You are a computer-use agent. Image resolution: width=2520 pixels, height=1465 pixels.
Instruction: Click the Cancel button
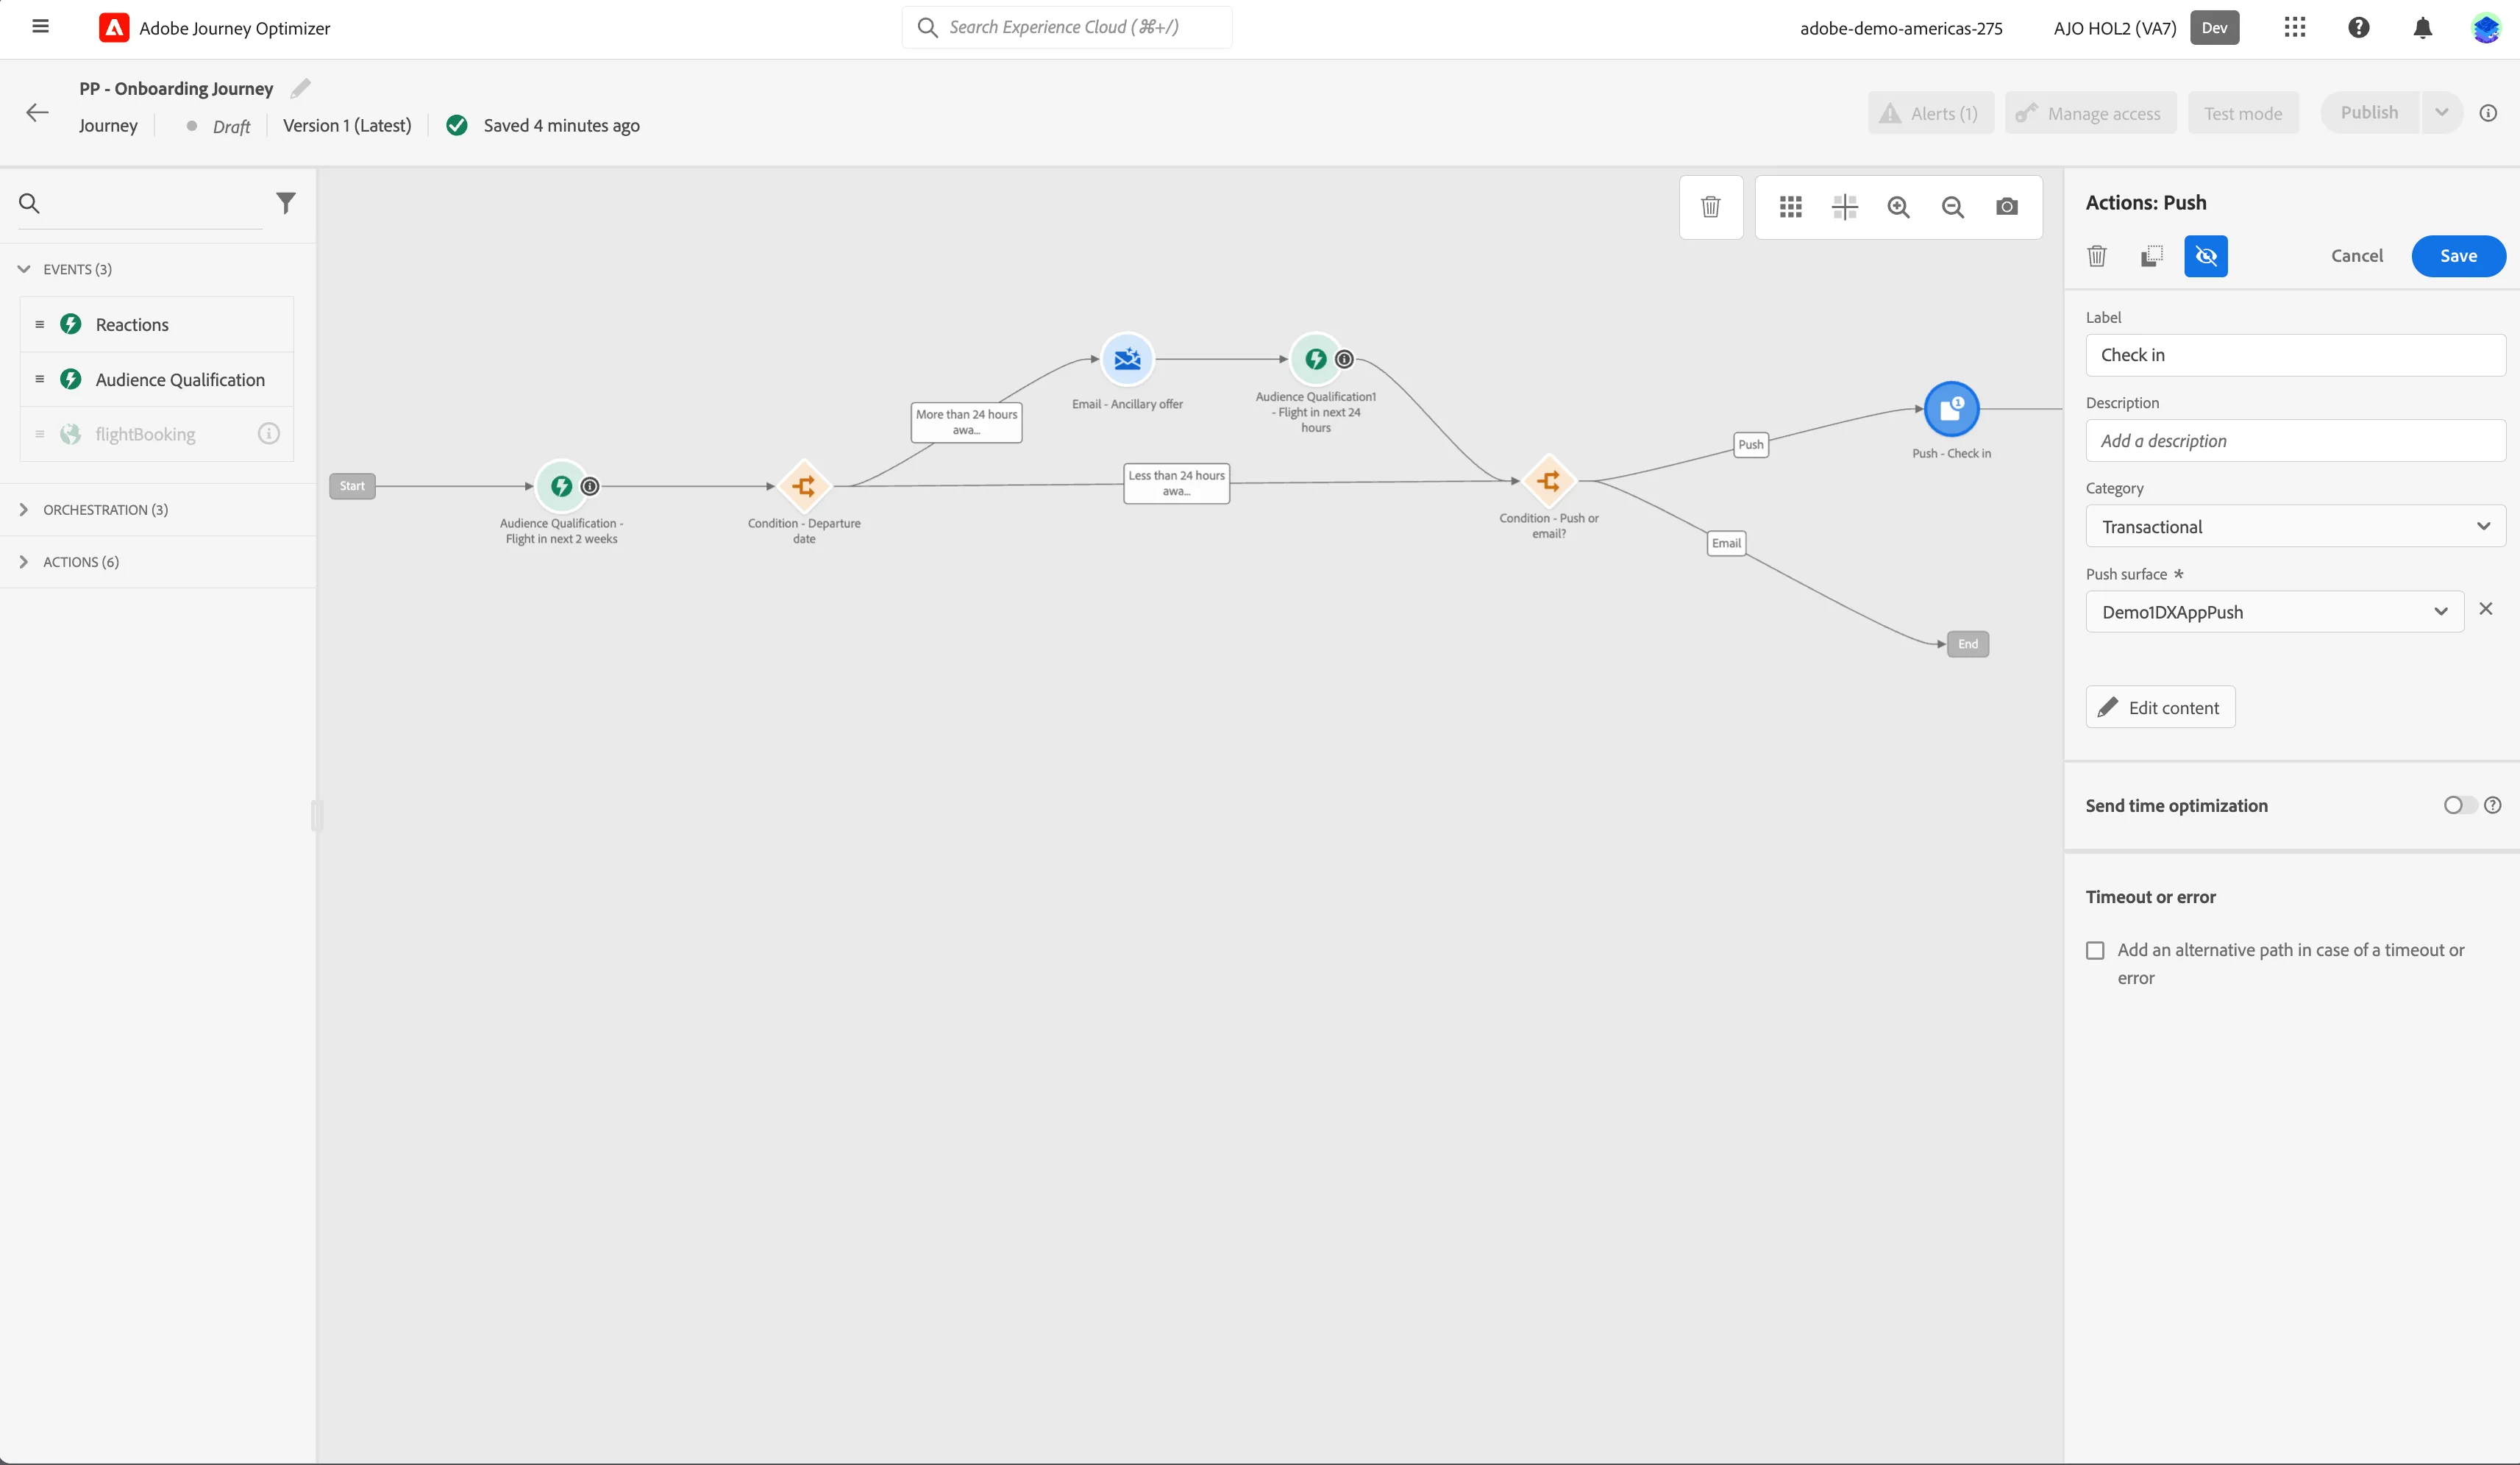2357,256
